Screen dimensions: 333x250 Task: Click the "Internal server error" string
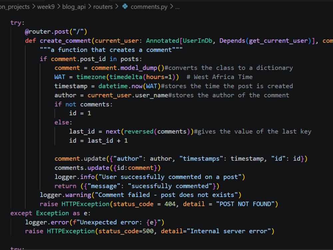click(x=228, y=231)
